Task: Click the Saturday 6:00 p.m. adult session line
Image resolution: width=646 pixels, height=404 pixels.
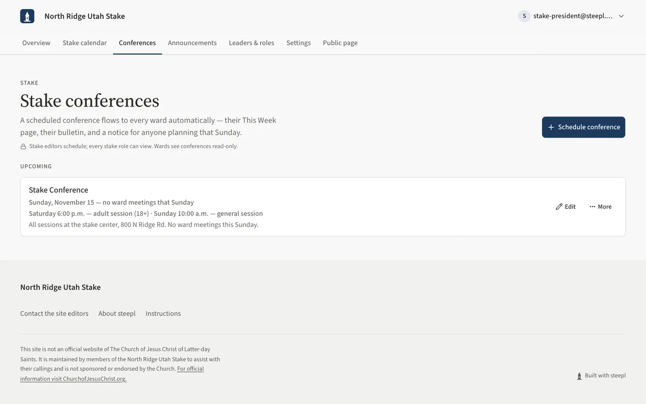Action: pyautogui.click(x=146, y=214)
